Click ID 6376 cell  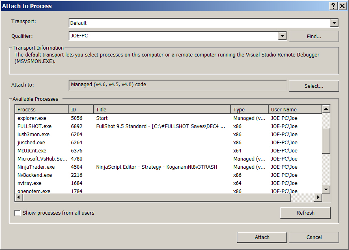(x=77, y=150)
